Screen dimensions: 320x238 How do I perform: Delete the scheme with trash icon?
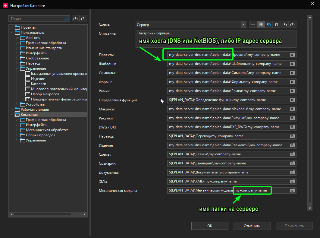coord(277,24)
